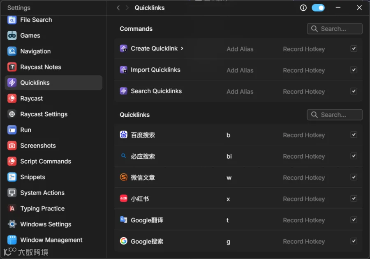This screenshot has width=370, height=259.
Task: Uncheck the Import Quicklinks checkbox
Action: coord(354,70)
